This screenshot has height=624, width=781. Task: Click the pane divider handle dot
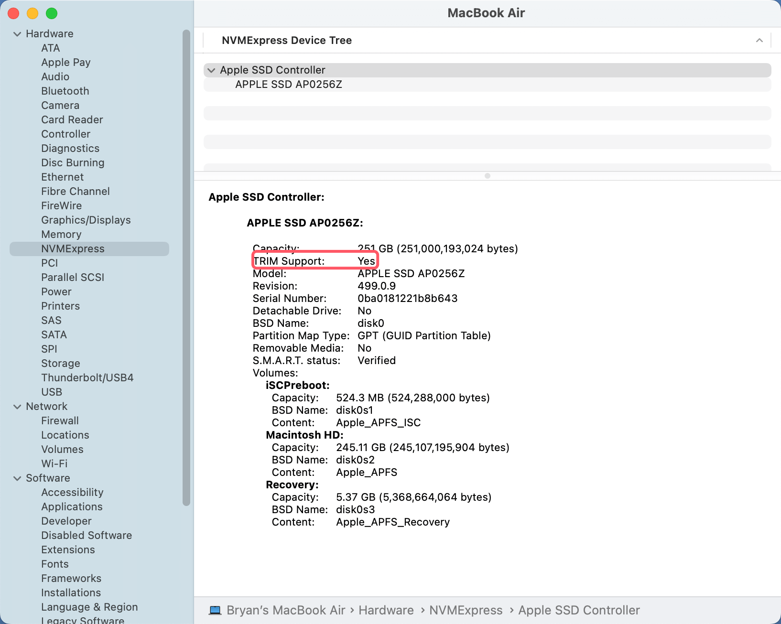(487, 176)
